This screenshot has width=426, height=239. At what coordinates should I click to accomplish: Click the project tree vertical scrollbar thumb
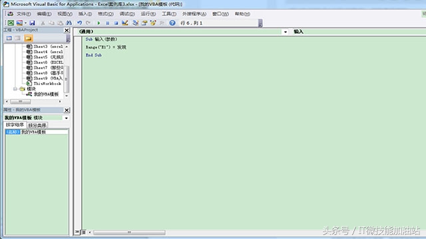[67, 79]
